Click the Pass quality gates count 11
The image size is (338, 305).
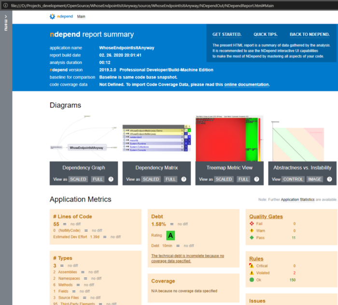point(294,238)
